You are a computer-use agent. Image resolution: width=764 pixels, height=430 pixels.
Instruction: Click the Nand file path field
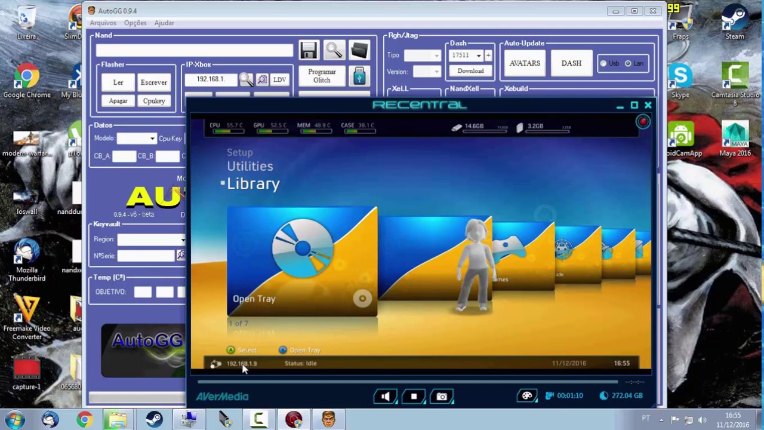(x=194, y=50)
